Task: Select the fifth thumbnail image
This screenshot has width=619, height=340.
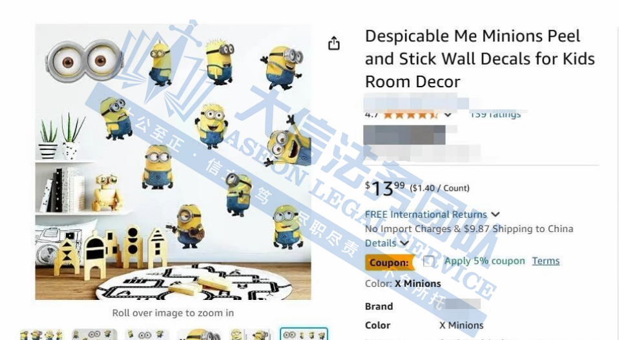Action: 251,334
